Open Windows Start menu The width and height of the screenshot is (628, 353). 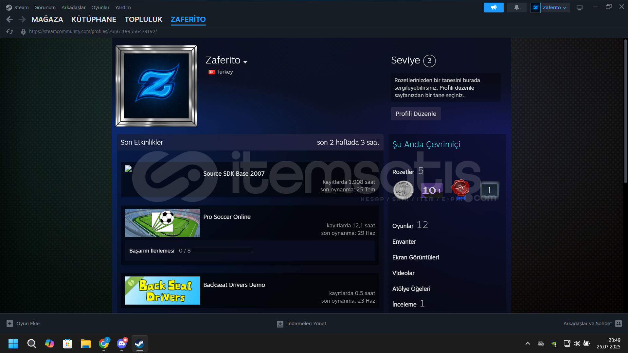click(13, 344)
